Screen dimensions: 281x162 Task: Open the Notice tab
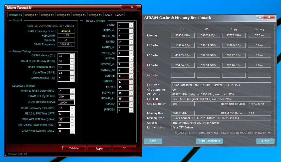pos(119,15)
